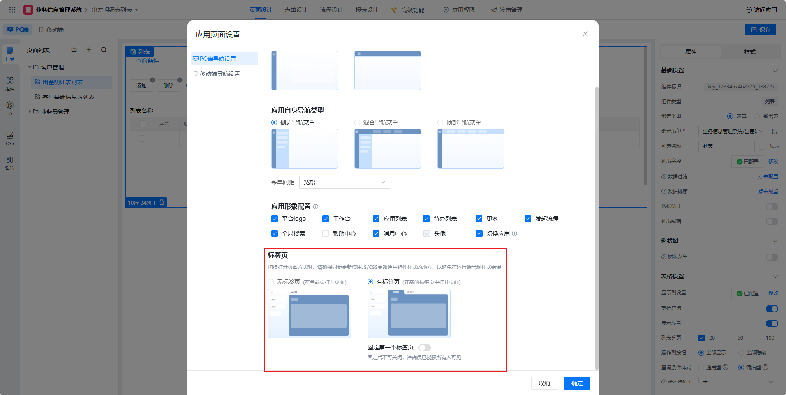Switch to 移动端导航设置 tab
The image size is (786, 395).
[220, 74]
